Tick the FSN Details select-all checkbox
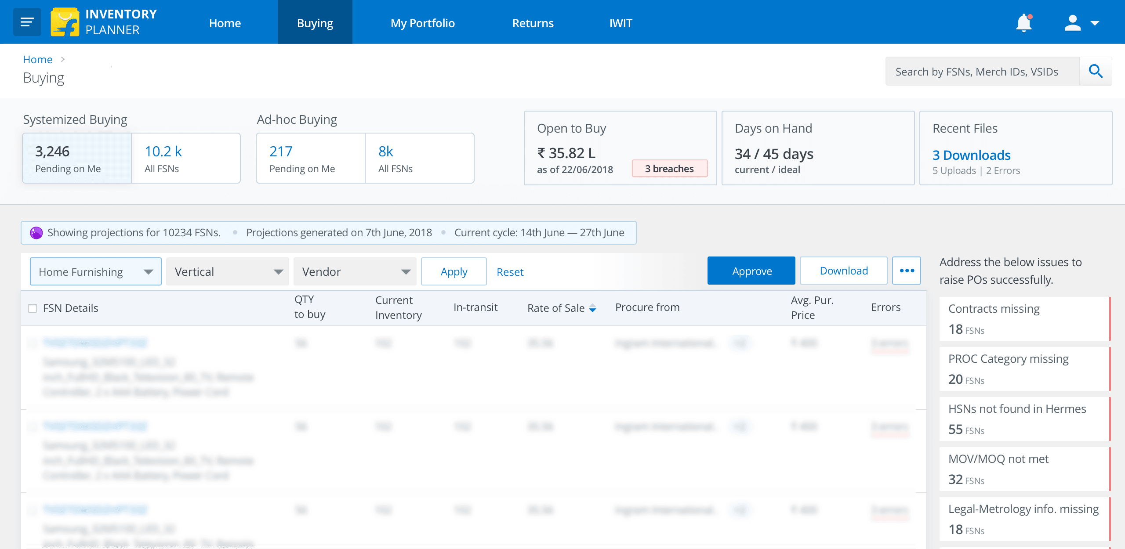The height and width of the screenshot is (549, 1125). (33, 308)
